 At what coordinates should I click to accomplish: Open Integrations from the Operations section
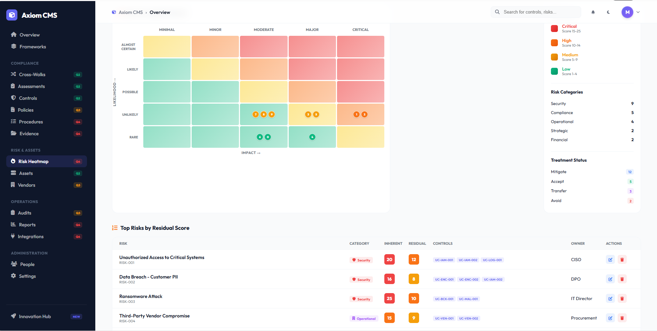[x=30, y=236]
